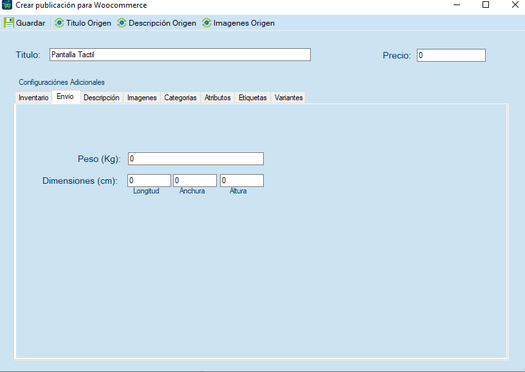Go to the Imagenes tab
The height and width of the screenshot is (372, 525).
(x=142, y=98)
